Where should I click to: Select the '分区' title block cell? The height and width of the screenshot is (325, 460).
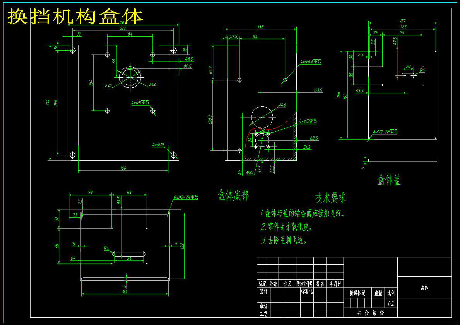287,284
